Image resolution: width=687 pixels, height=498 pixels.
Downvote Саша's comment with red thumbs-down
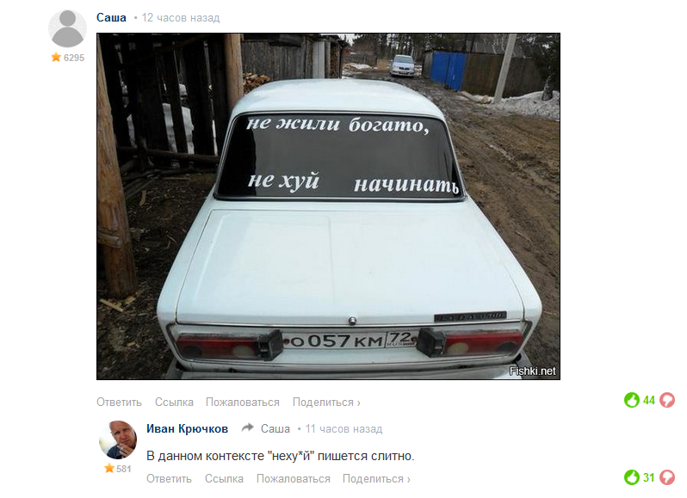click(667, 400)
